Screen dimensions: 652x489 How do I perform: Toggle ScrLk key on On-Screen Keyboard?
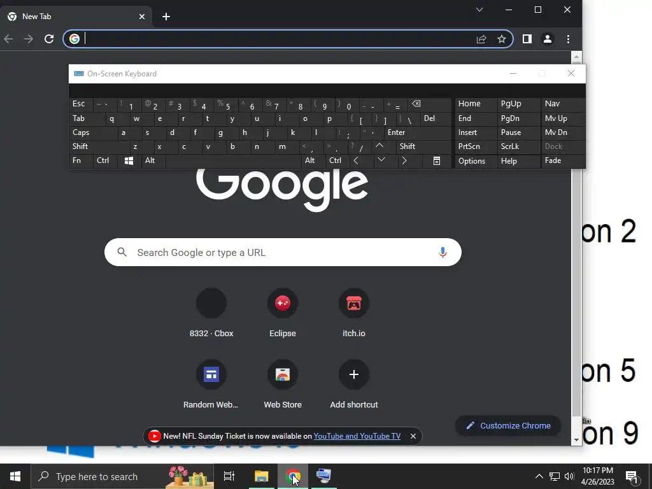point(518,146)
